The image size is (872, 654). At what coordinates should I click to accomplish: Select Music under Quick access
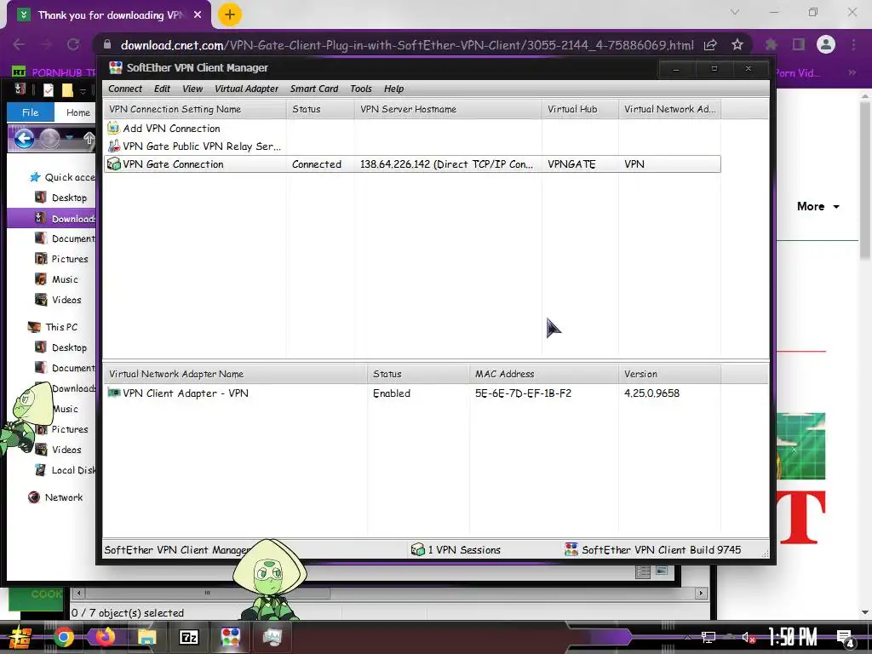(65, 279)
